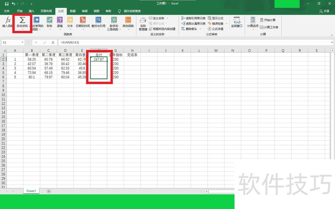
Task: Click Create from Selection (根据所选内容创建)
Action: coord(162,29)
